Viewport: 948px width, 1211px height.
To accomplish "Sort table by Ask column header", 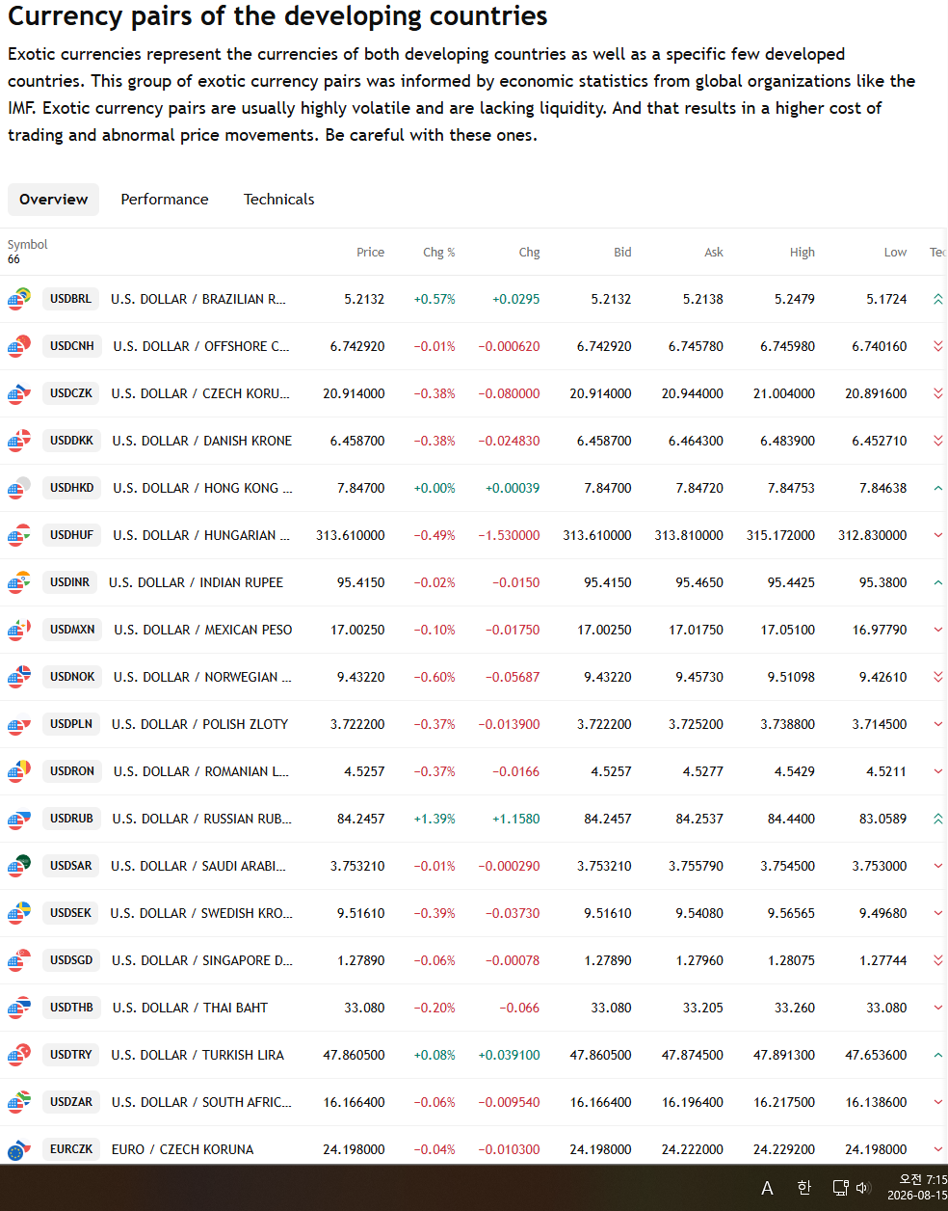I will 714,253.
